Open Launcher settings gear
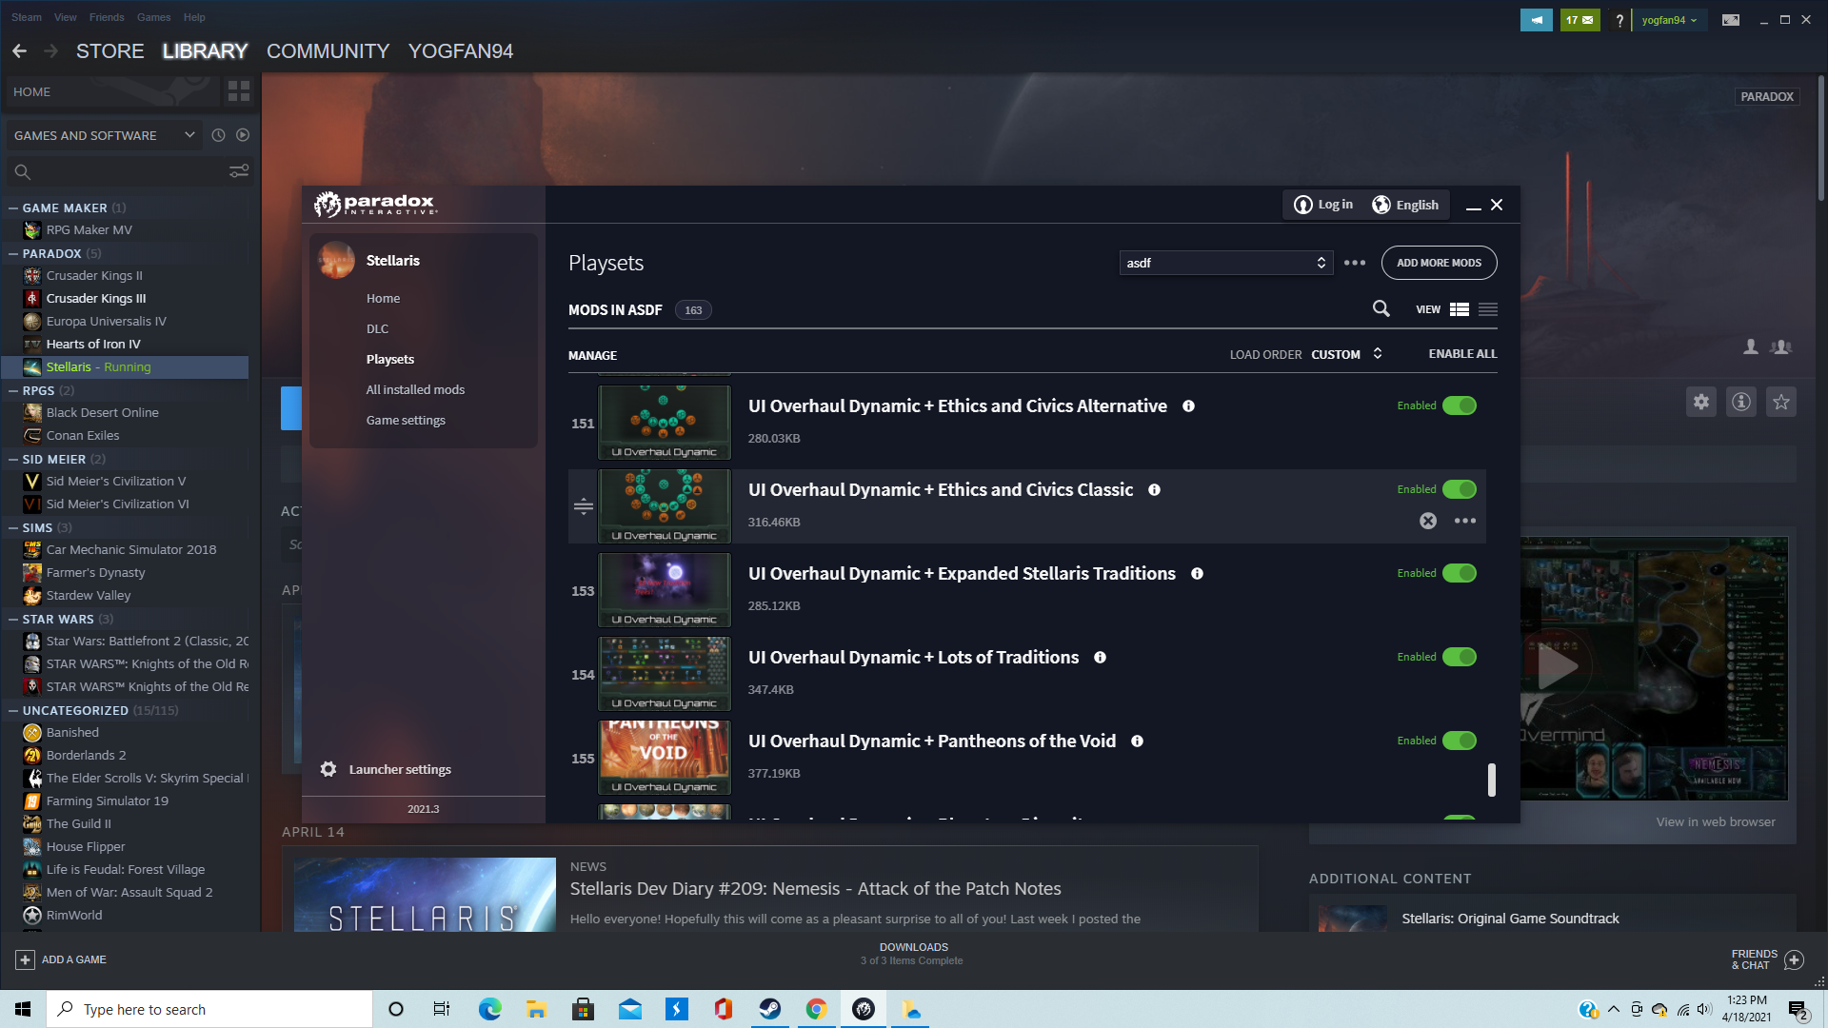The height and width of the screenshot is (1028, 1828). pyautogui.click(x=328, y=769)
